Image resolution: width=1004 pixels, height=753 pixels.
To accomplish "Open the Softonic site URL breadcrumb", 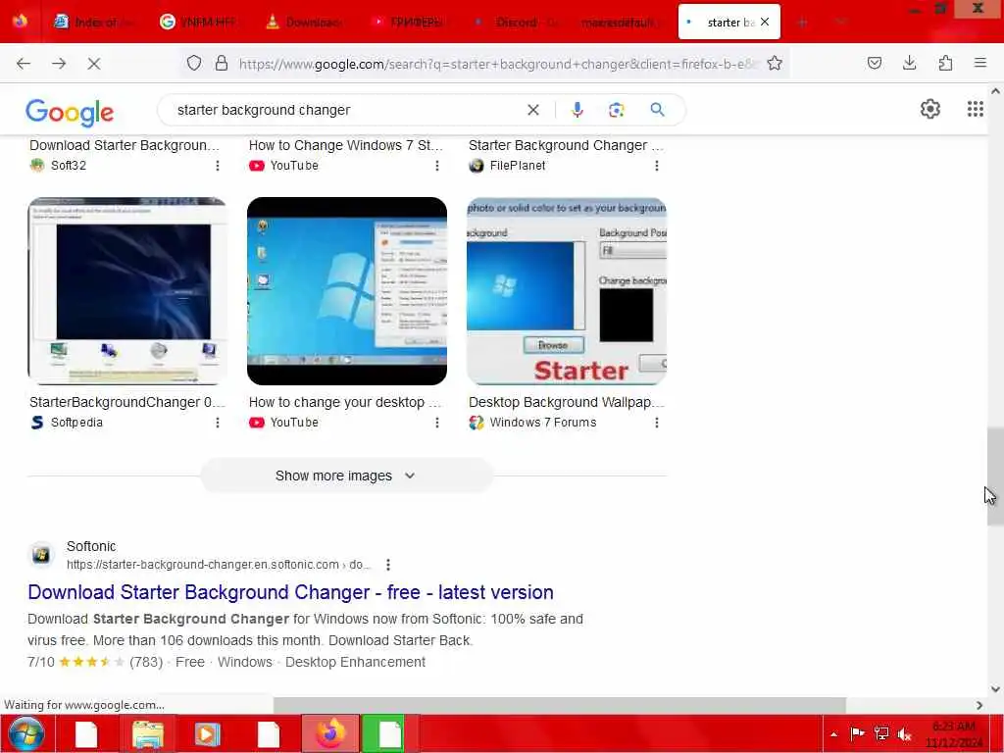I will (x=219, y=565).
